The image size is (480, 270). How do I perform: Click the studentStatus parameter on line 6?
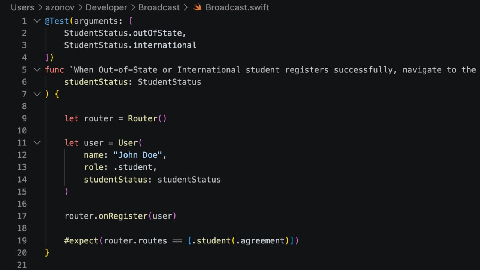(96, 82)
